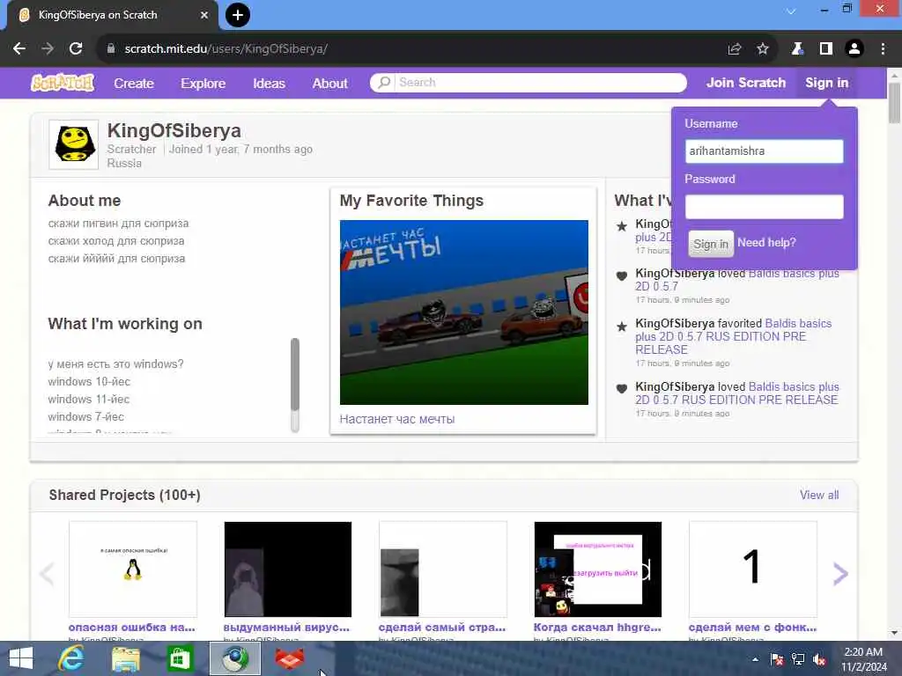Open favorited Baldis basics RUS EDITION link
902x676 pixels.
tap(734, 336)
